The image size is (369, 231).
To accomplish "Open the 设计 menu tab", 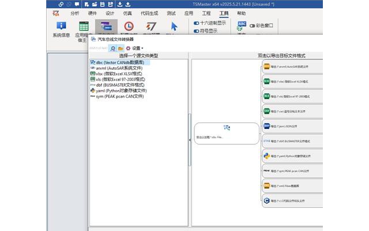I will point(110,13).
